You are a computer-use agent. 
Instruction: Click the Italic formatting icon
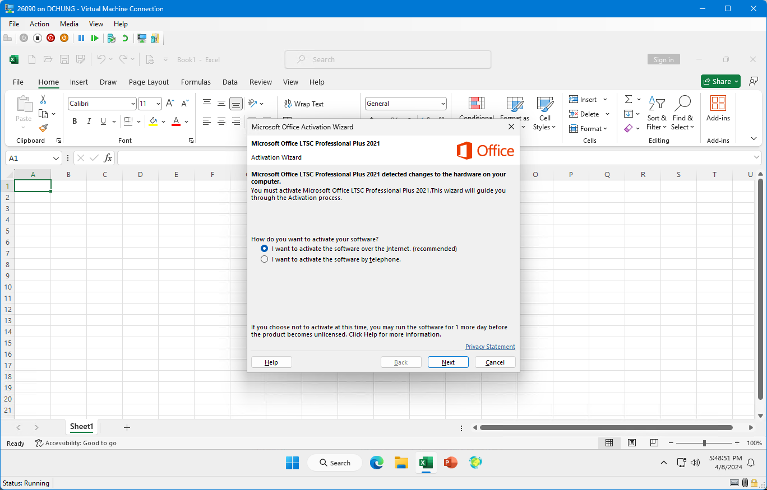[89, 121]
